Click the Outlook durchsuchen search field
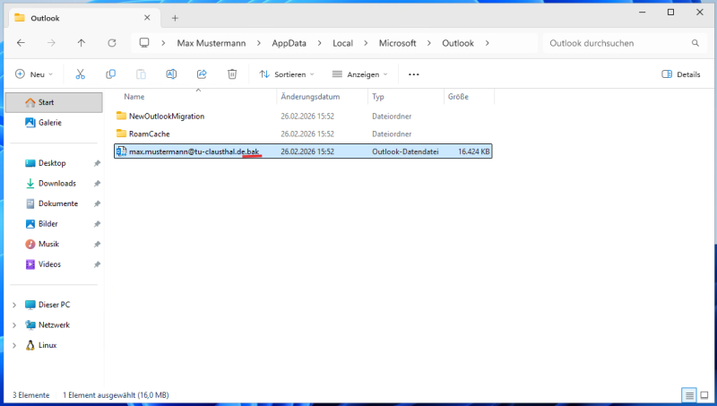Viewport: 717px width, 406px height. tap(617, 42)
